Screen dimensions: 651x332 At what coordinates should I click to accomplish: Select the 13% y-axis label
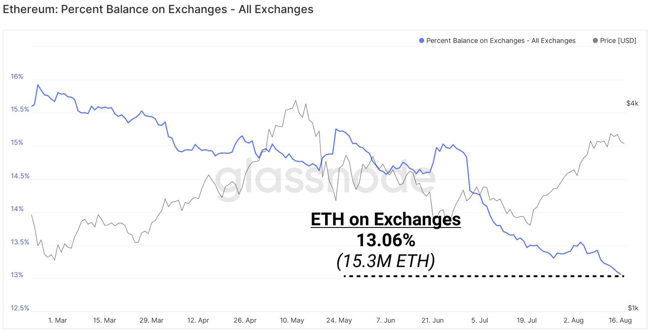point(17,275)
